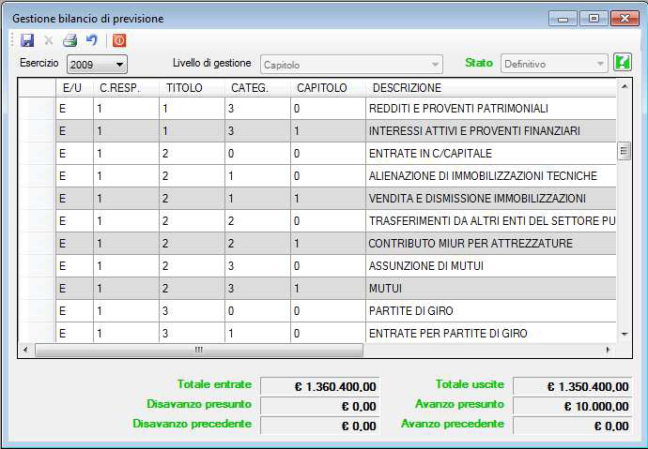Click the delete X toolbar icon
Screen dimensions: 648x449
48,40
